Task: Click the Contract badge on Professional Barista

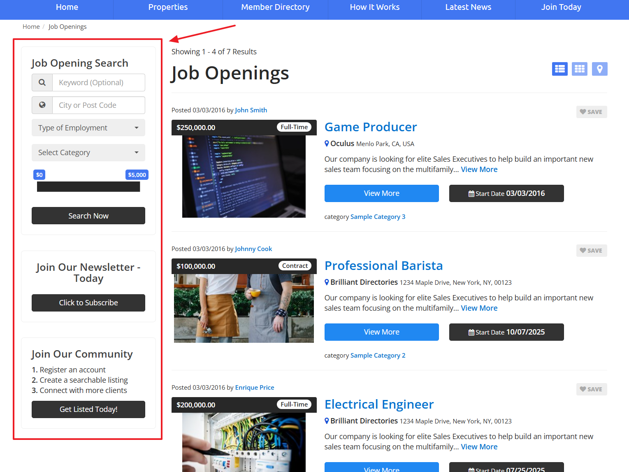Action: click(295, 266)
